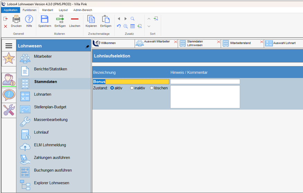Click the Kopieren clipboard icon
Screen dimensions: 303x193
click(x=91, y=20)
